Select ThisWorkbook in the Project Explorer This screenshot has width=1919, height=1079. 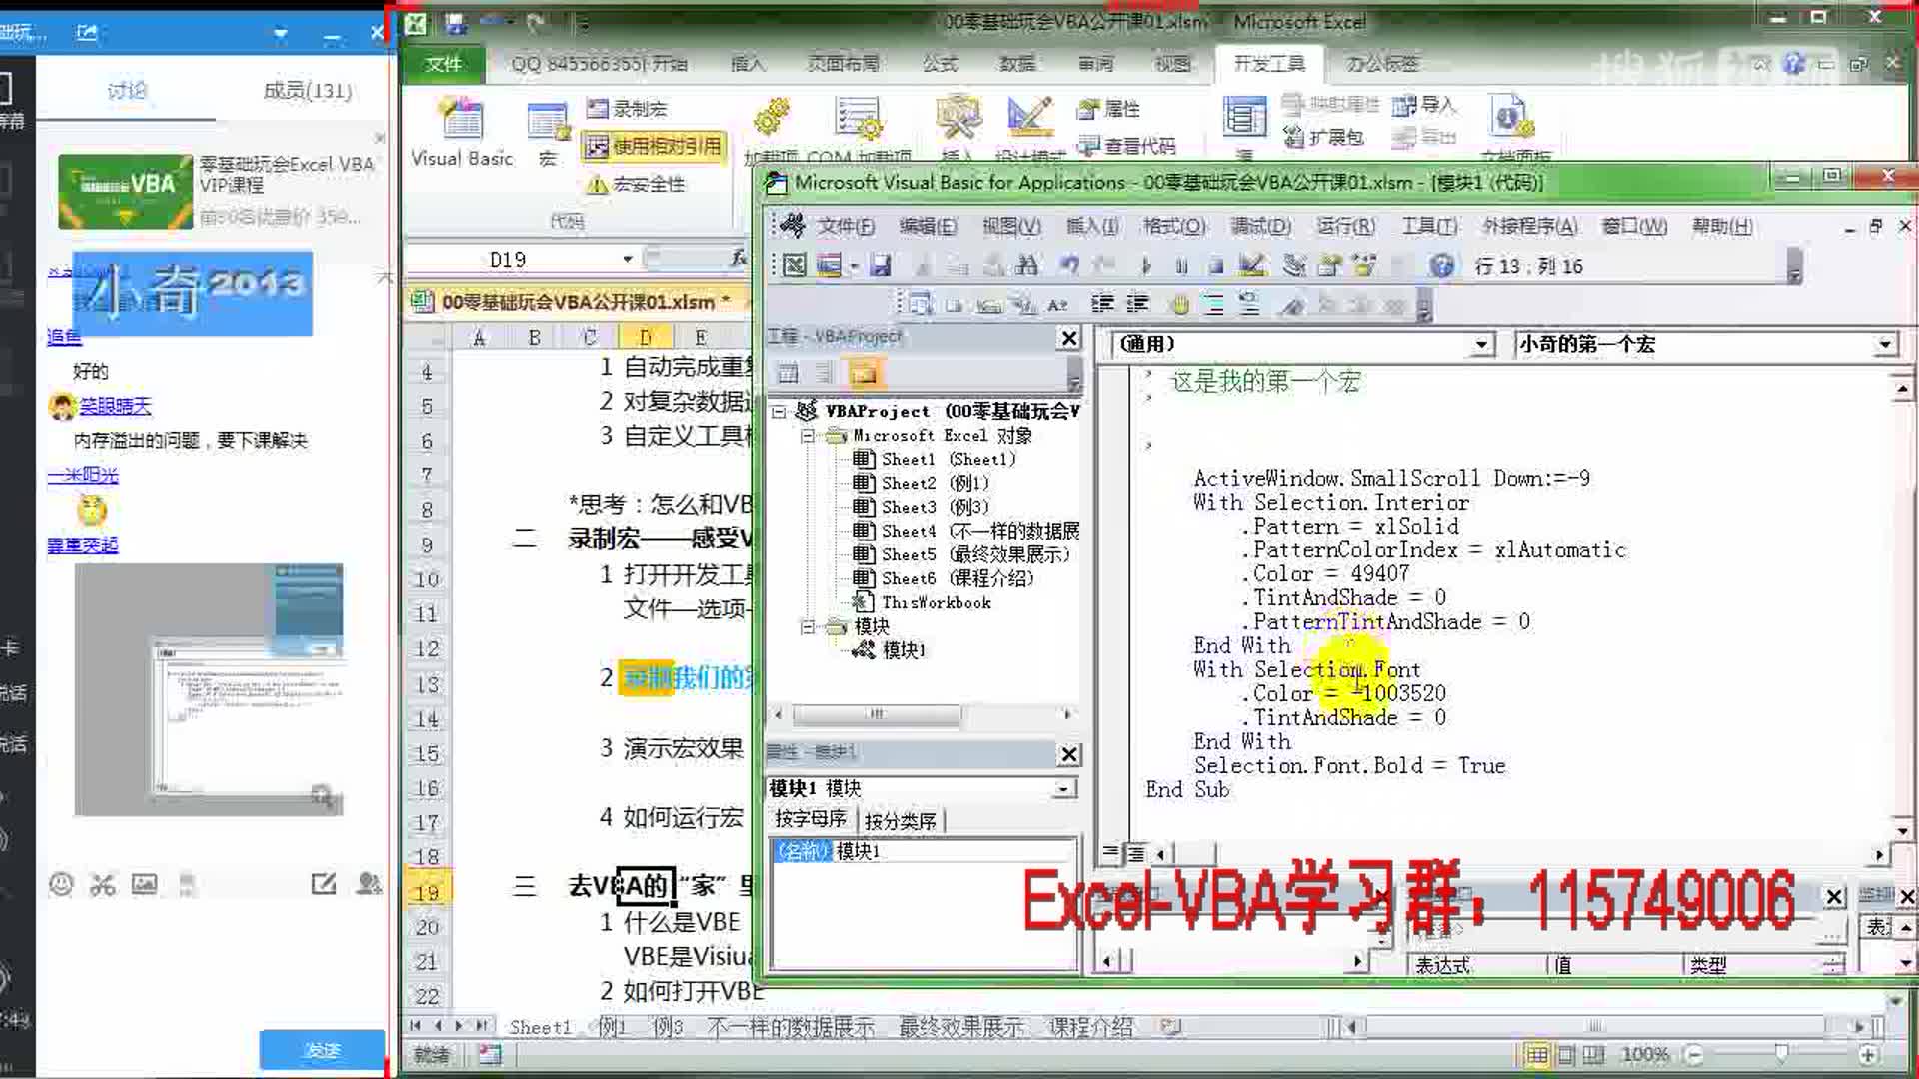[936, 602]
